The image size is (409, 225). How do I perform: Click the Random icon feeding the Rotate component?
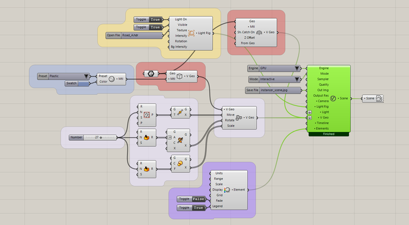[x=146, y=137]
